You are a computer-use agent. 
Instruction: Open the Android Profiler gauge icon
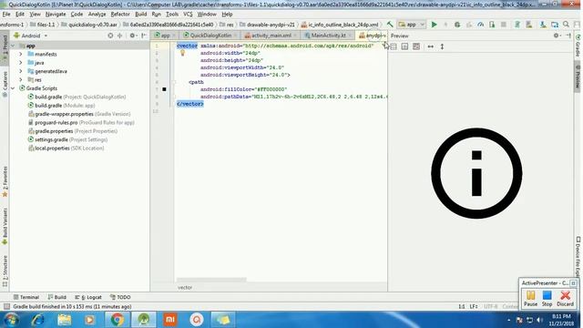pyautogui.click(x=480, y=25)
